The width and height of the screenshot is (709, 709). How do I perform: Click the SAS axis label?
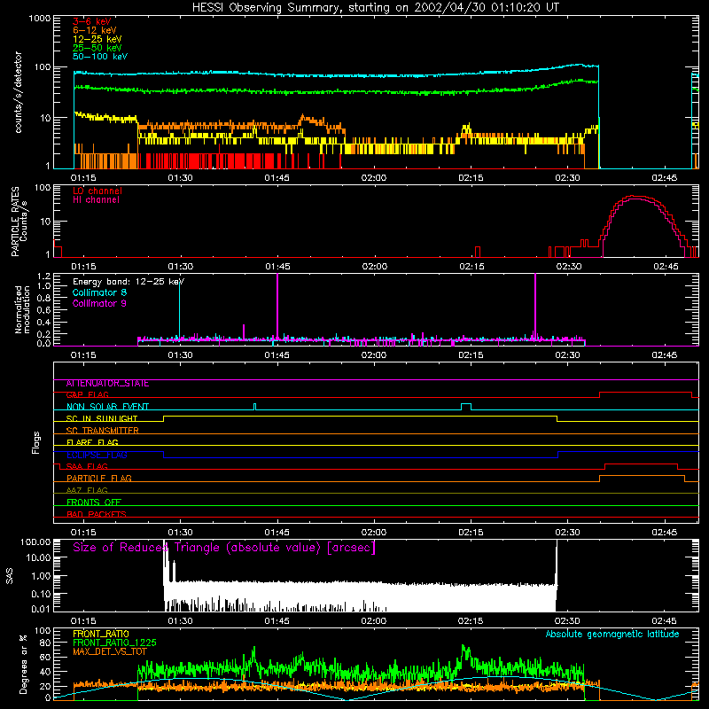[x=9, y=577]
